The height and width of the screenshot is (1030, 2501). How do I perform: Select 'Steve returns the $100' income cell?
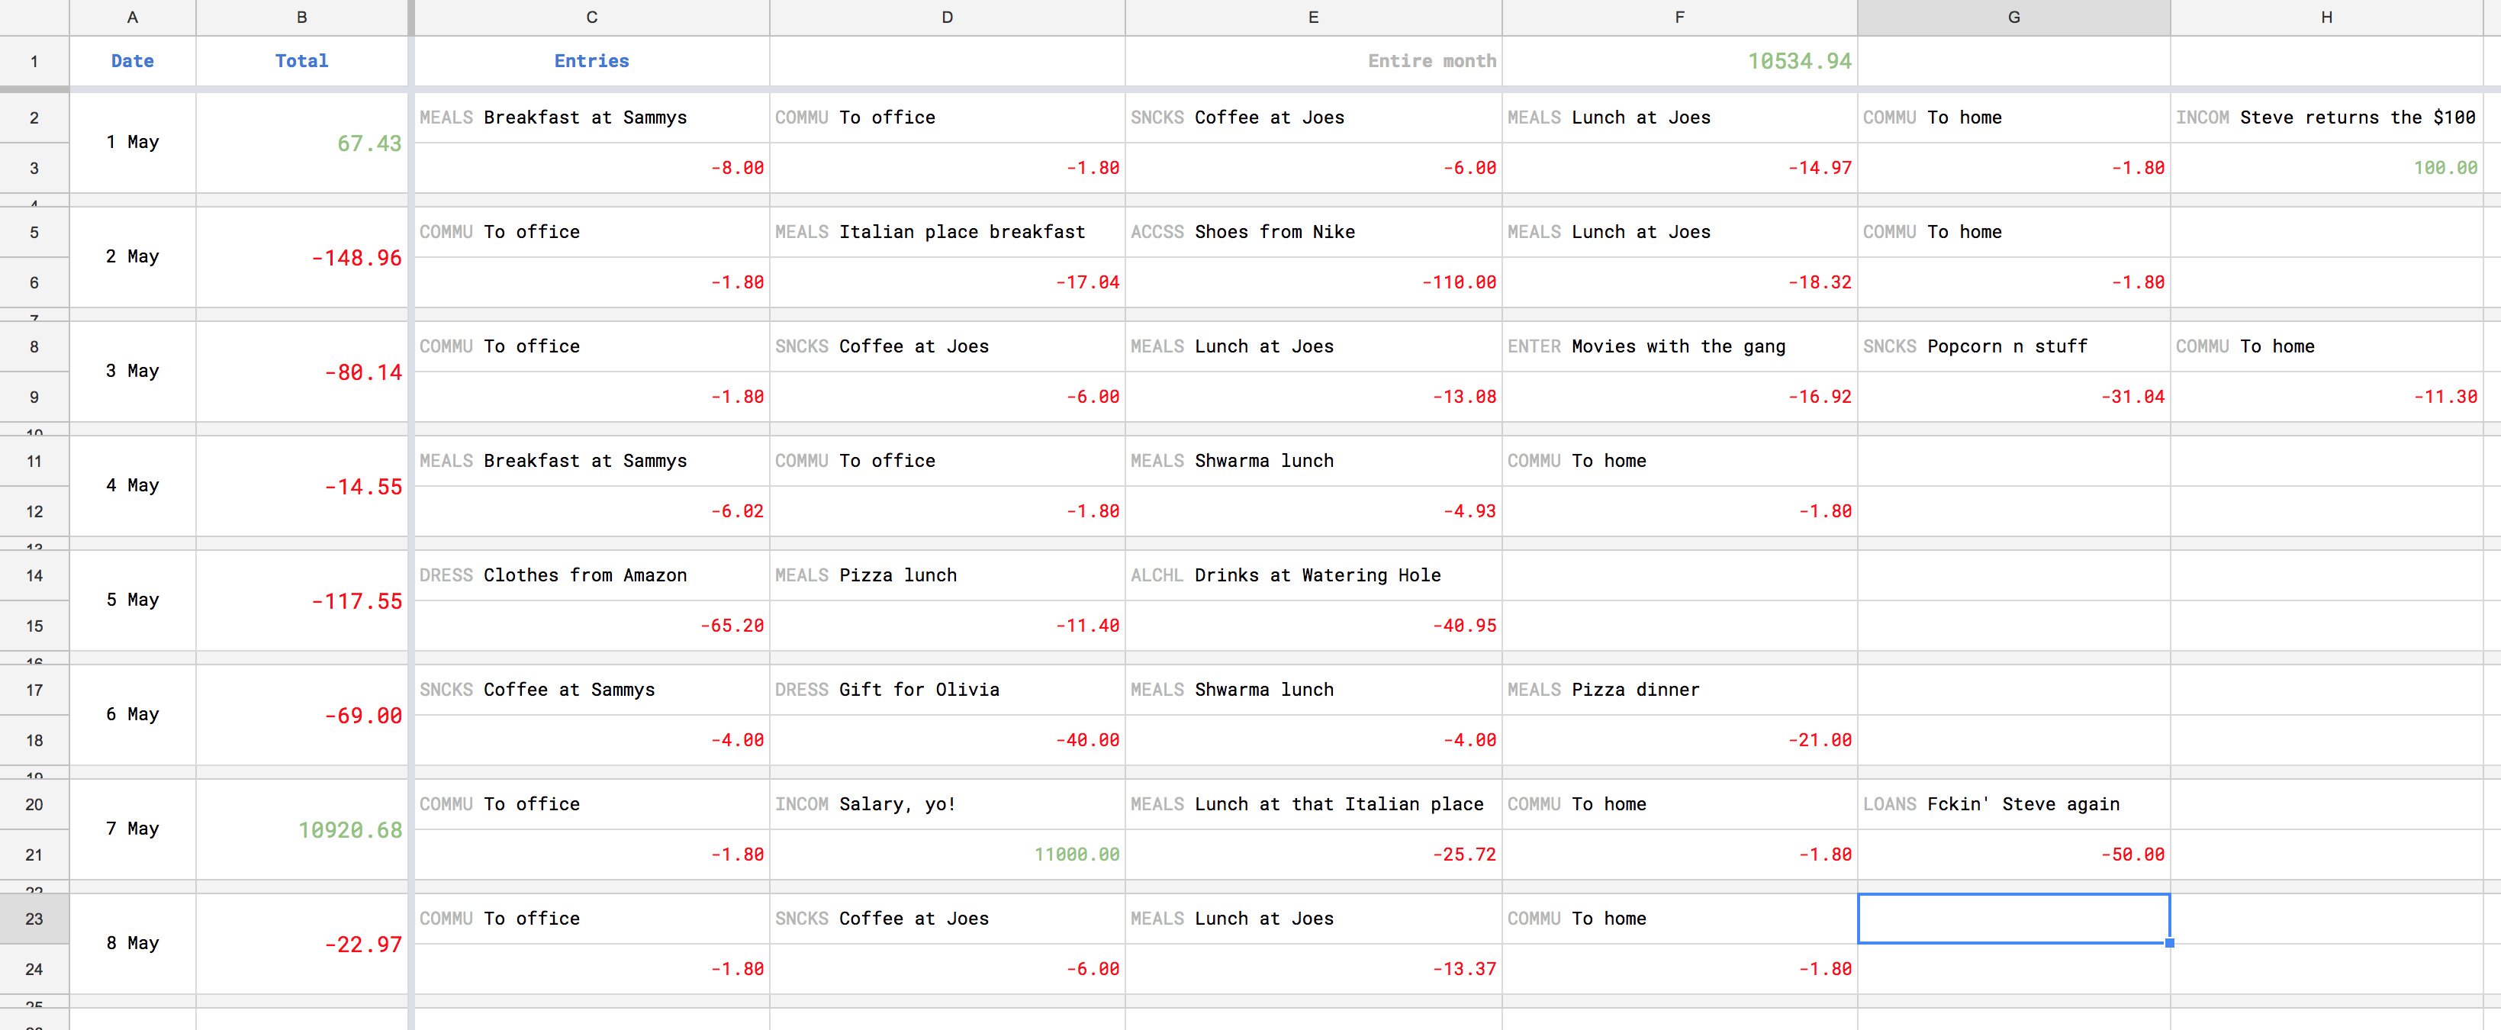click(2326, 117)
